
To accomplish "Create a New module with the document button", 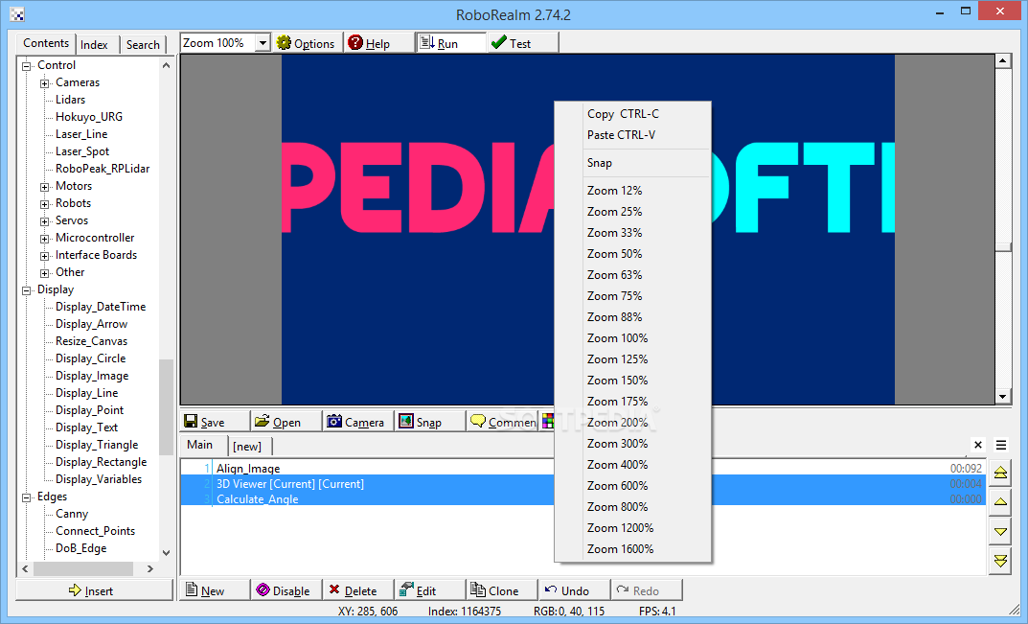I will click(215, 590).
